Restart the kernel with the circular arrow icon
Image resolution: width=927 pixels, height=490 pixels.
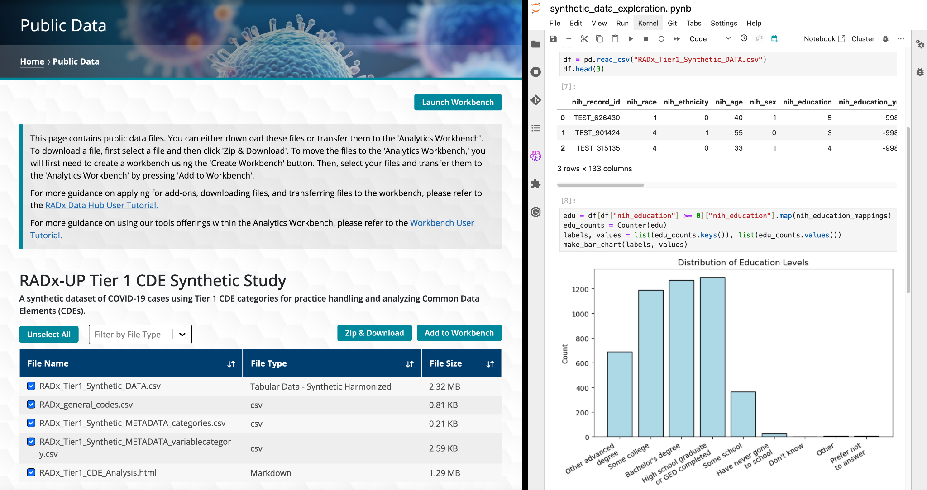point(661,39)
